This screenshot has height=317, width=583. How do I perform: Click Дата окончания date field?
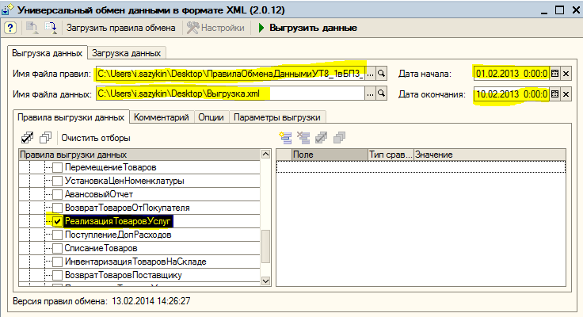click(x=512, y=94)
